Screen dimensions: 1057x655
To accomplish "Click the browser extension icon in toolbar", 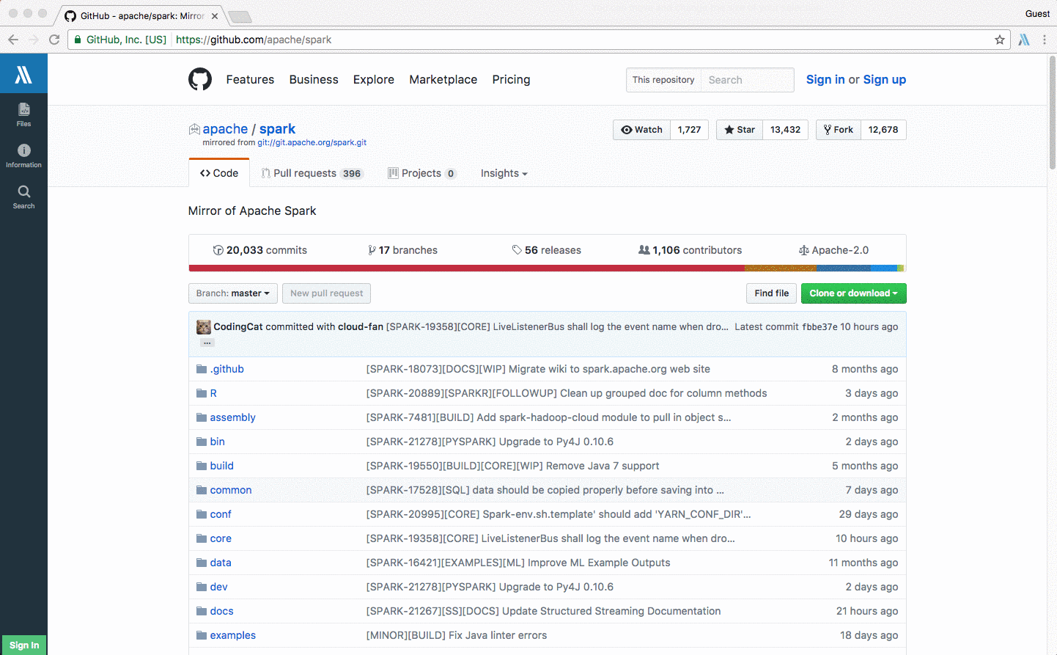I will 1024,40.
